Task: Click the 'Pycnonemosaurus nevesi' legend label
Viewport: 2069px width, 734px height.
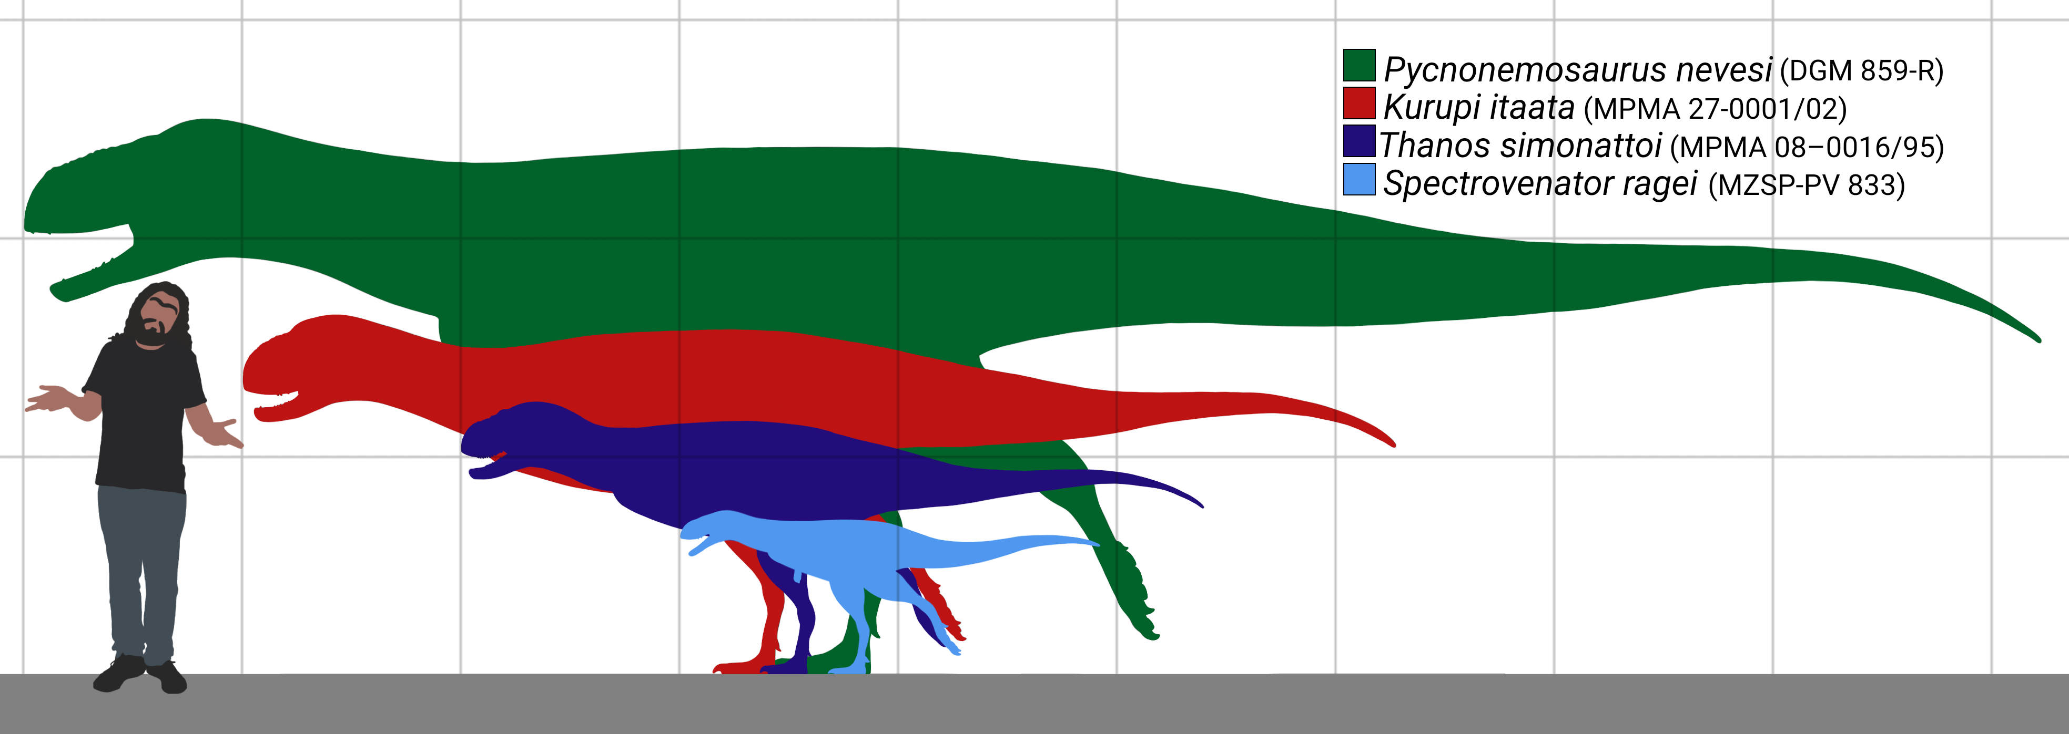Action: [1577, 70]
